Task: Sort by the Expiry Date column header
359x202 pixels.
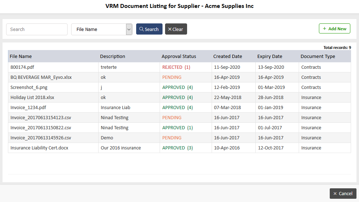Action: [269, 57]
